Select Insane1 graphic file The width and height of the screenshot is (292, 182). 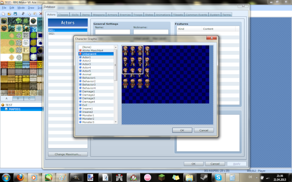[96, 108]
